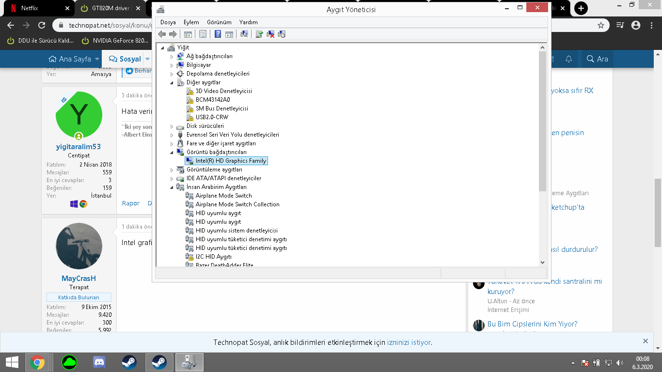Expand IDE ATA/ATAPI denetleyiciler node
The height and width of the screenshot is (372, 662).
(x=172, y=178)
